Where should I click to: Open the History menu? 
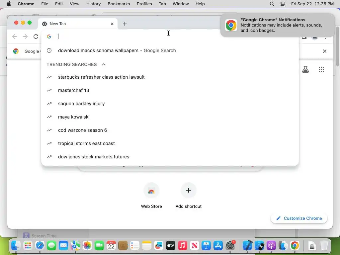pyautogui.click(x=93, y=4)
